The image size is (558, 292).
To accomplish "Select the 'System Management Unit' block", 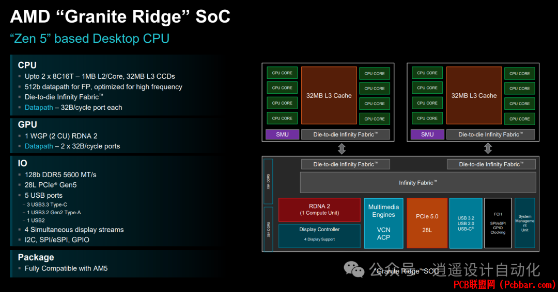I will [x=525, y=223].
